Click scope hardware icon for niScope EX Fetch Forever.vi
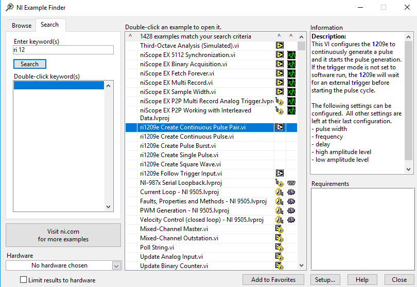Image resolution: width=417 pixels, height=287 pixels. pos(291,73)
